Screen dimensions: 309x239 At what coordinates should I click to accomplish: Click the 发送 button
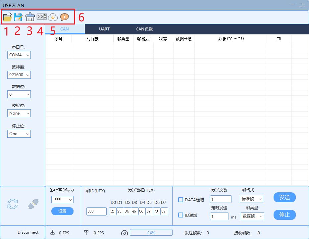pyautogui.click(x=284, y=197)
